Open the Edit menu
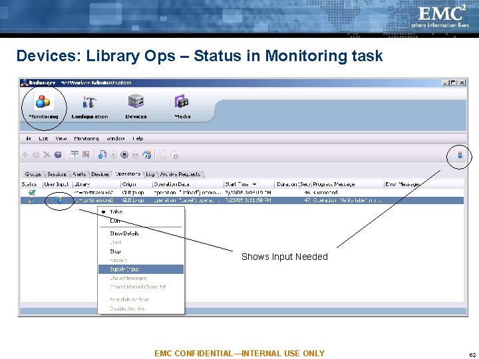 click(x=43, y=138)
